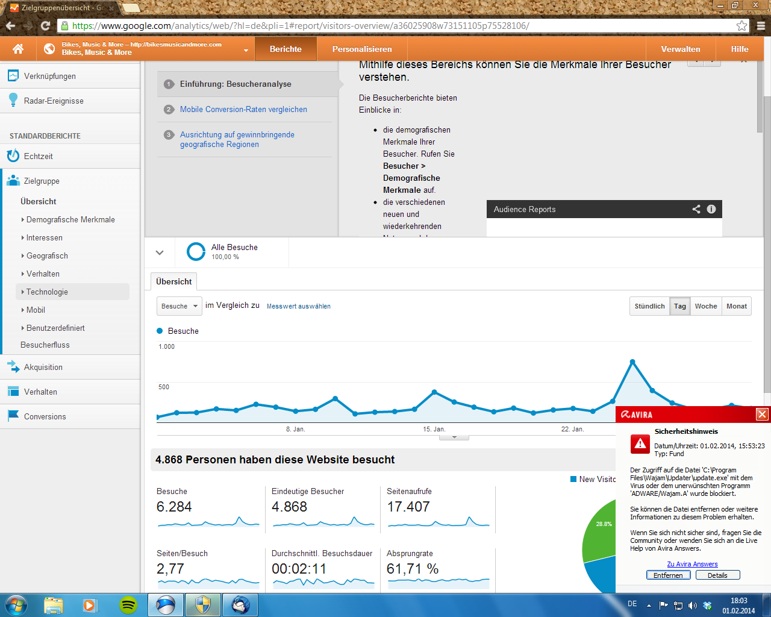
Task: Switch graph to Stündlich view
Action: pyautogui.click(x=649, y=306)
